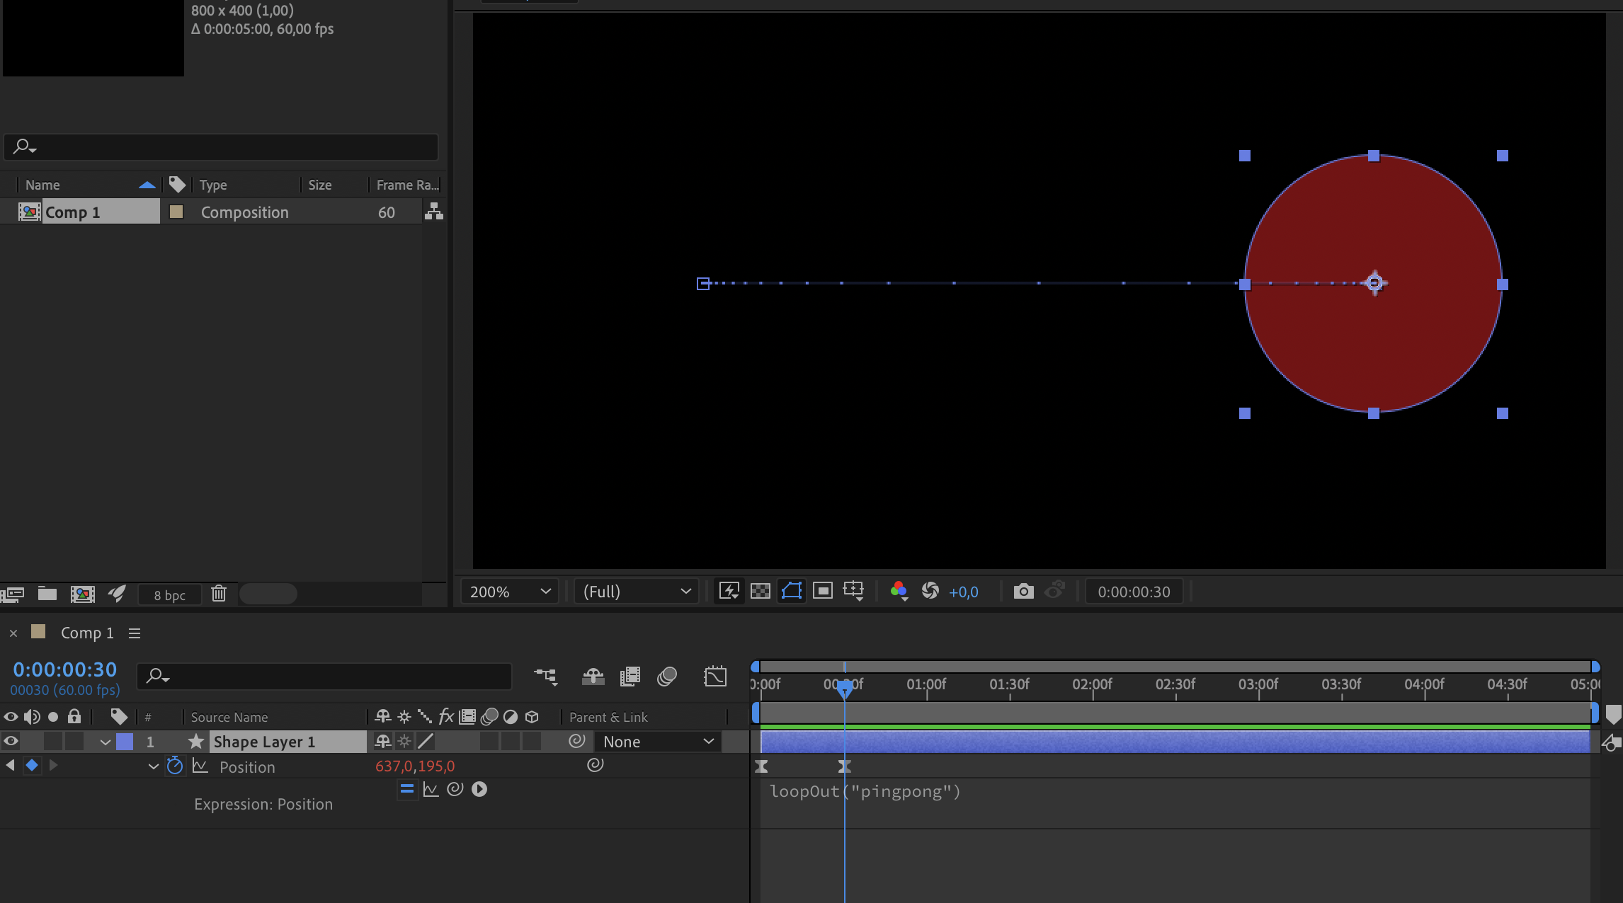Toggle the shy switch on Shape Layer 1
1623x903 pixels.
tap(383, 741)
